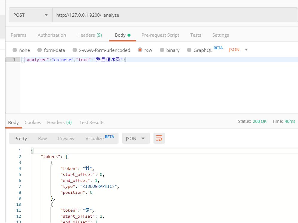Select the x-www-form-urlencoded radio button
The image size is (298, 223).
point(75,50)
